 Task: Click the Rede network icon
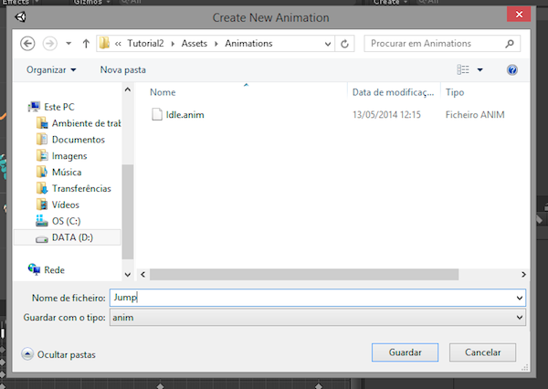click(35, 269)
